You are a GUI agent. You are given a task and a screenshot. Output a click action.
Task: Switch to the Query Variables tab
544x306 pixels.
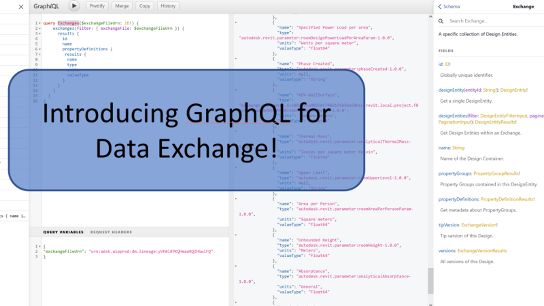63,232
